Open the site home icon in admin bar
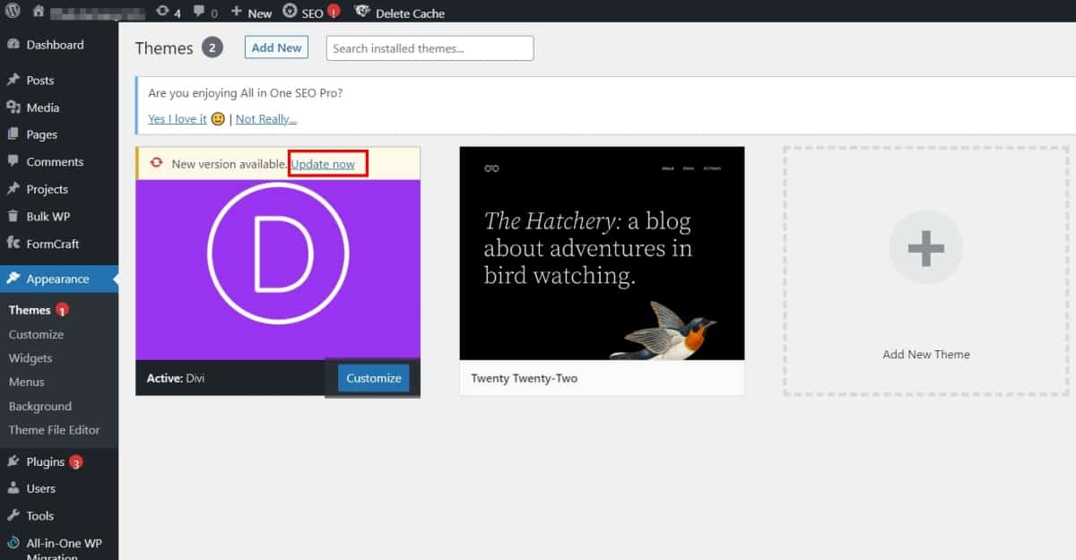 tap(38, 13)
